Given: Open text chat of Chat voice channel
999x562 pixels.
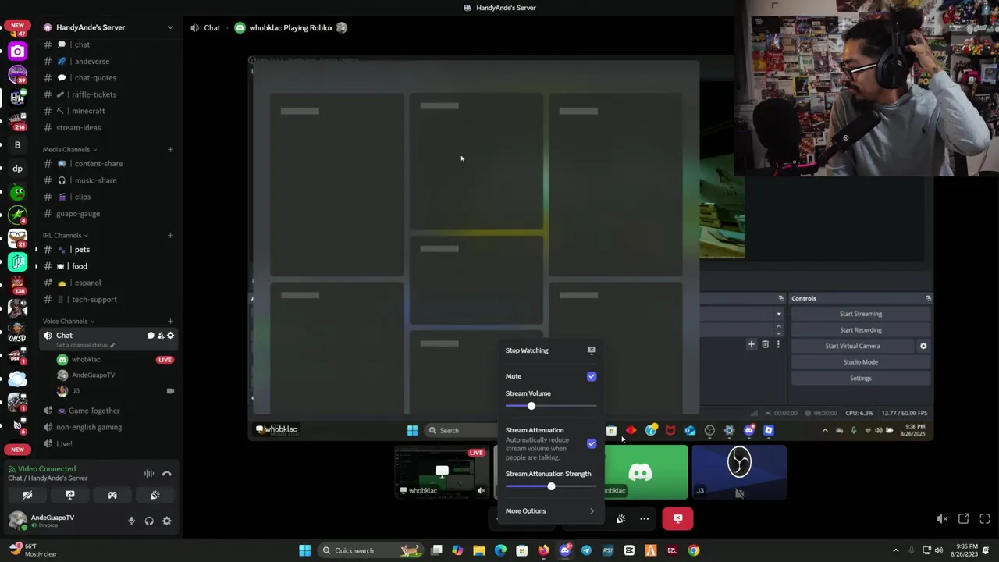Looking at the screenshot, I should pos(151,336).
